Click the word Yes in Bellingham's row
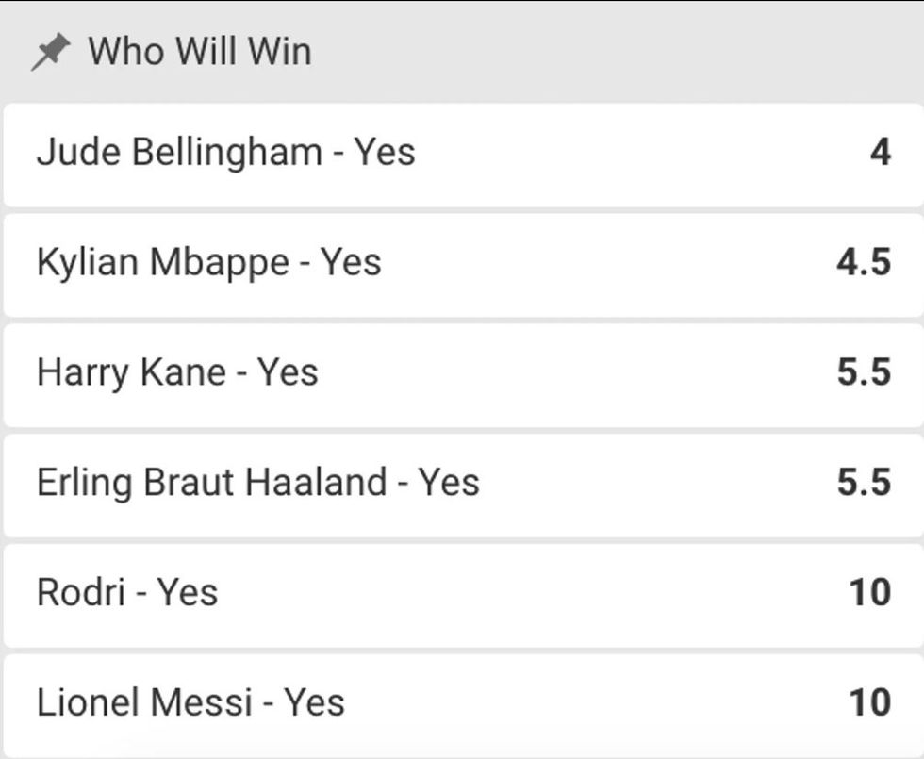The width and height of the screenshot is (924, 759). pyautogui.click(x=385, y=152)
